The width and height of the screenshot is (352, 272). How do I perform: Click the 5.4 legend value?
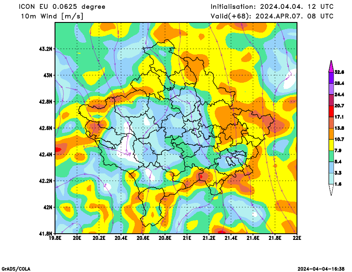[x=338, y=162]
